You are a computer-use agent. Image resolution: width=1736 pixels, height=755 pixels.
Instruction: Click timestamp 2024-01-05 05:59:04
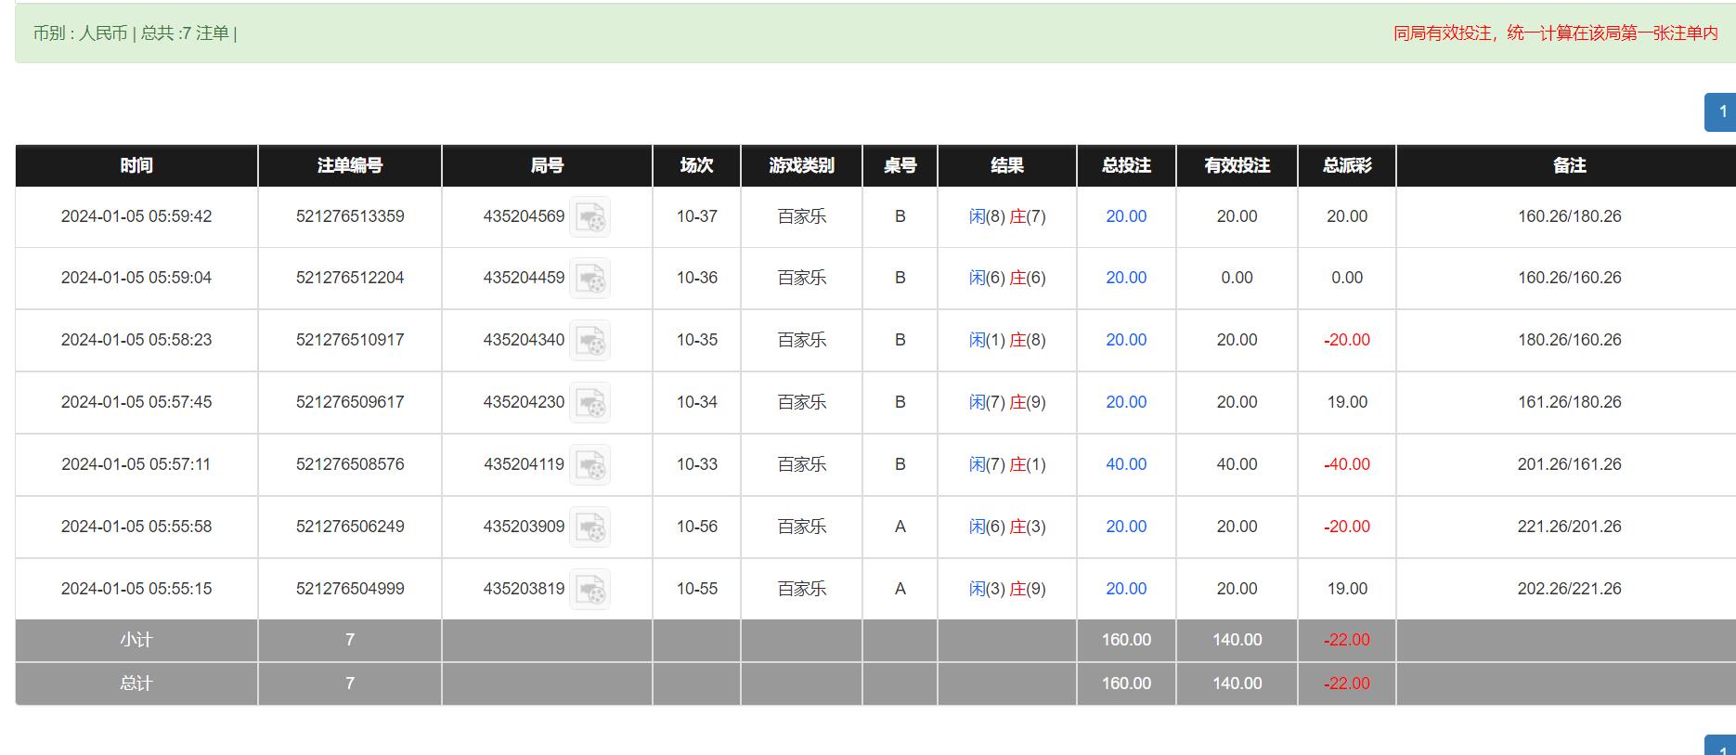point(136,278)
